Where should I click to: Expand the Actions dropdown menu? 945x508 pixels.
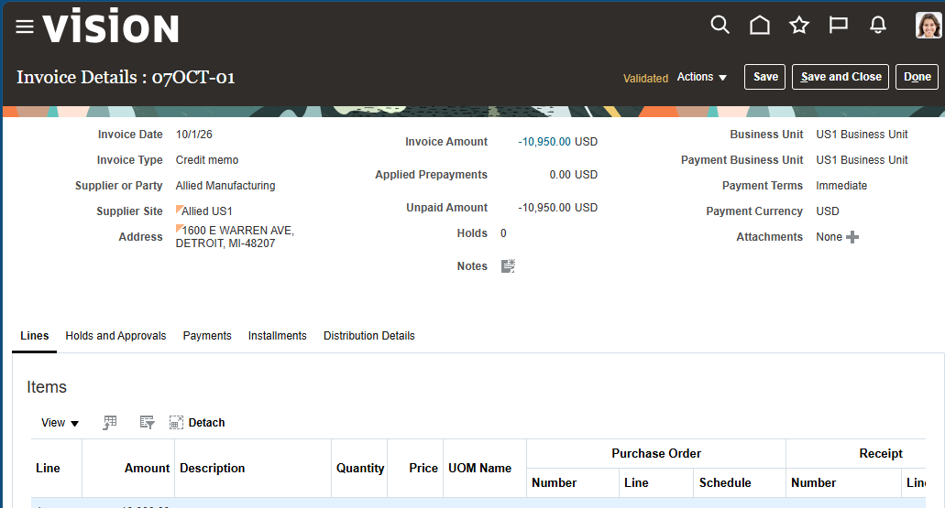pyautogui.click(x=701, y=77)
